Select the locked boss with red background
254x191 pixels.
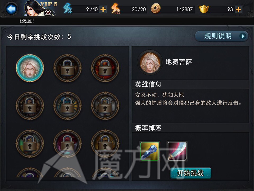105,68
